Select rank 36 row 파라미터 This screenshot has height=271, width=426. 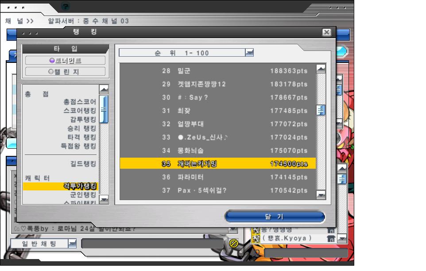(217, 177)
